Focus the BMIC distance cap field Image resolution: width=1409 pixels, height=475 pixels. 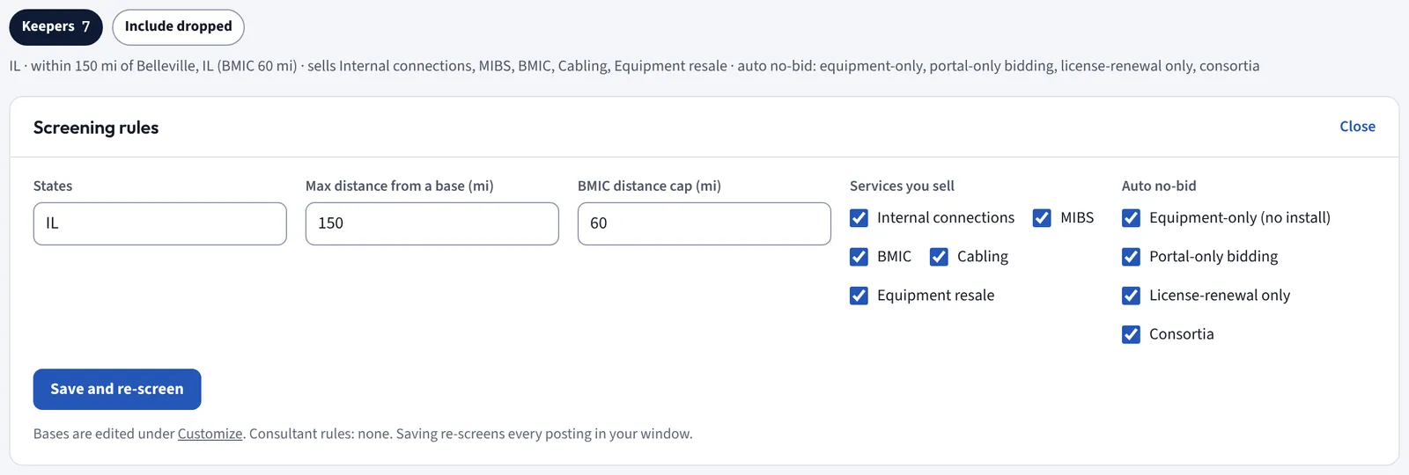click(x=704, y=223)
